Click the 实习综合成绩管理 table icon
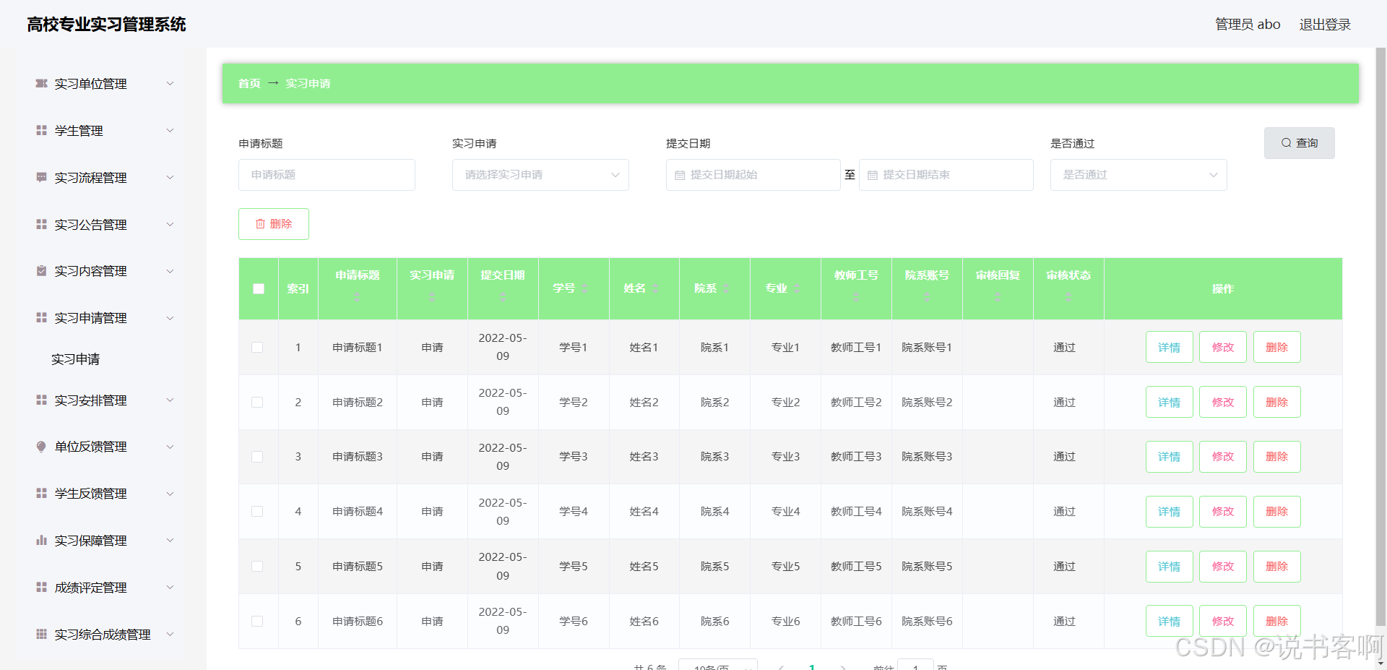Viewport: 1387px width, 670px height. point(42,635)
